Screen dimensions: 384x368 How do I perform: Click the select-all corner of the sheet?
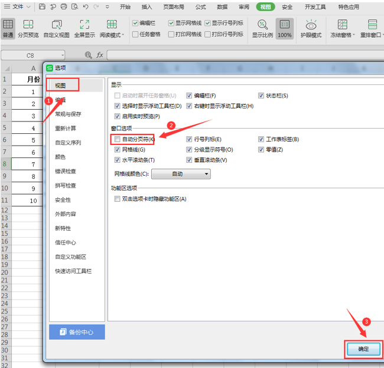[6, 68]
